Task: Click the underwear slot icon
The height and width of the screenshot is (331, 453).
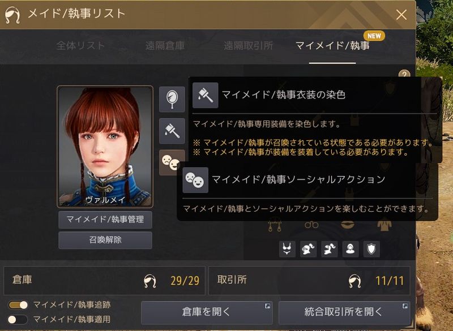Action: click(x=287, y=249)
